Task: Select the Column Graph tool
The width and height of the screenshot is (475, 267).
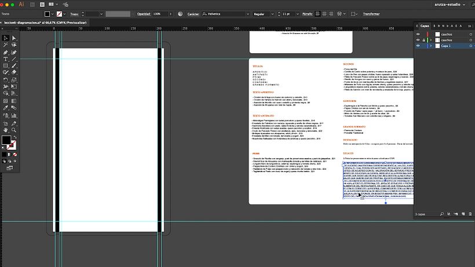Action: (14, 116)
